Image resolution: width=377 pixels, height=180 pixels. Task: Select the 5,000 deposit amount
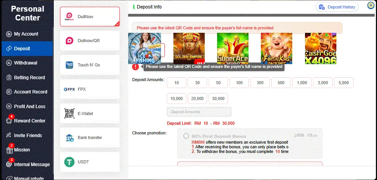coord(344,83)
